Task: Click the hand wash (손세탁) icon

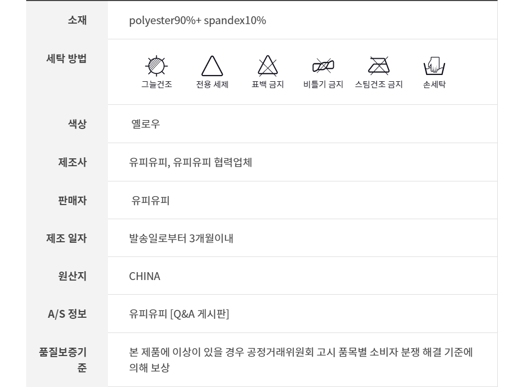Action: tap(434, 66)
